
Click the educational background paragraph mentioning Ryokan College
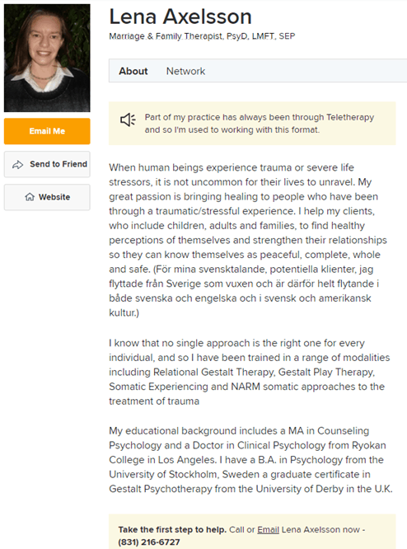coord(250,460)
